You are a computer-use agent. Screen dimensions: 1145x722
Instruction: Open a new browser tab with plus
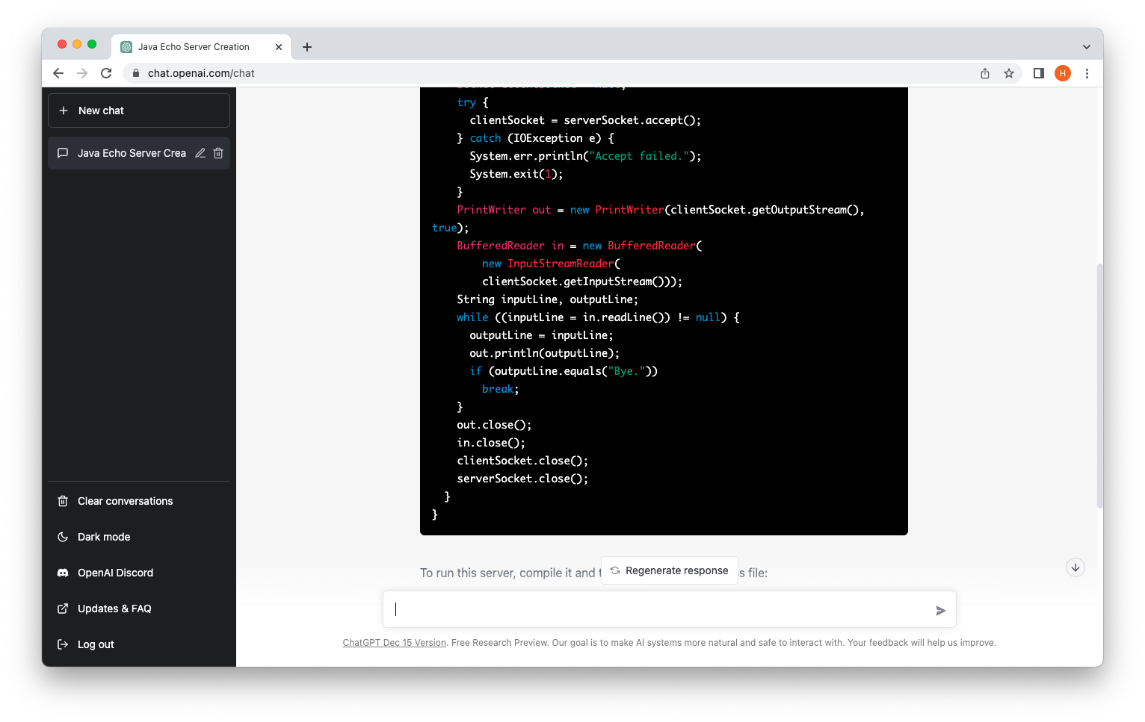pos(307,47)
